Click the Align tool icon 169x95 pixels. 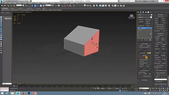tap(91, 6)
